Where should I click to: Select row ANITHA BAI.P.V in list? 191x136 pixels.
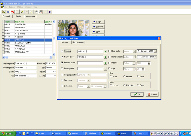tap(28, 52)
